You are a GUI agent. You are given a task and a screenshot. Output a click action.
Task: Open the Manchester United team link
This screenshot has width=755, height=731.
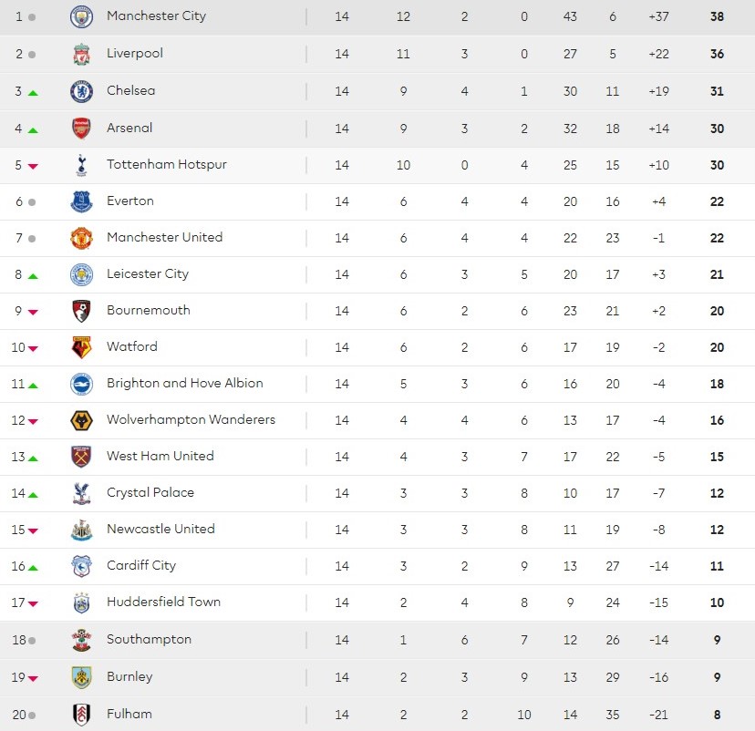pos(164,238)
